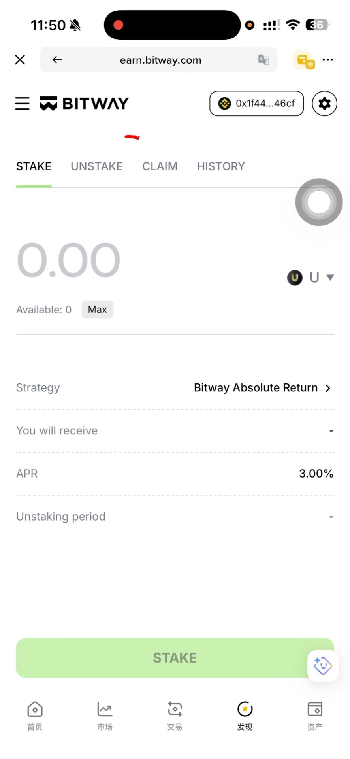
Task: Tap the translate page icon in address bar
Action: tap(263, 60)
